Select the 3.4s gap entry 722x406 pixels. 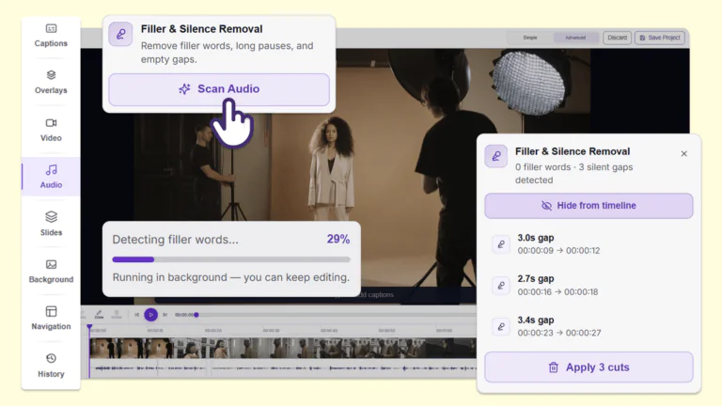pos(589,326)
